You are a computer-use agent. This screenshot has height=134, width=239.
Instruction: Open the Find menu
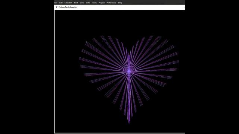click(76, 3)
